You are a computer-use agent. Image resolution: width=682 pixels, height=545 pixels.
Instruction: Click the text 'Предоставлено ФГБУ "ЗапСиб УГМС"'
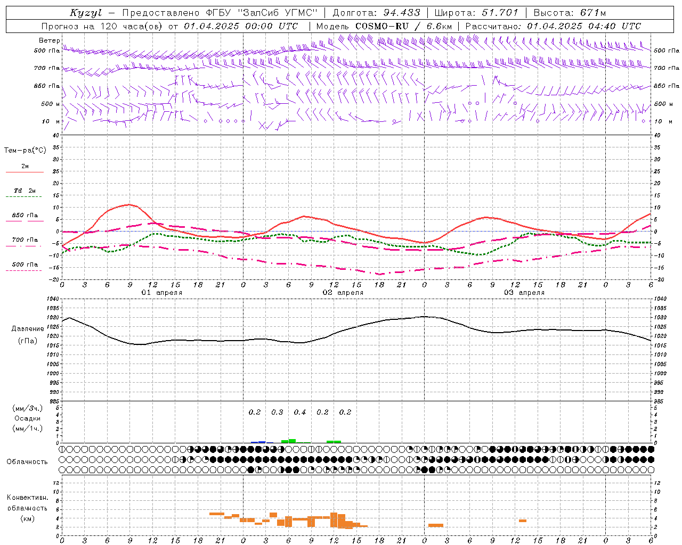220,13
